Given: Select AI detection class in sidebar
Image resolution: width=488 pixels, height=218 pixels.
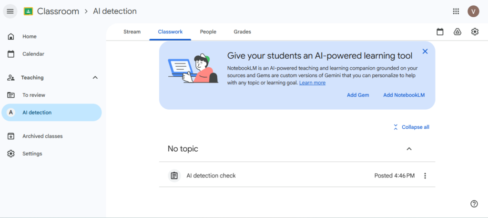Looking at the screenshot, I should 51,113.
